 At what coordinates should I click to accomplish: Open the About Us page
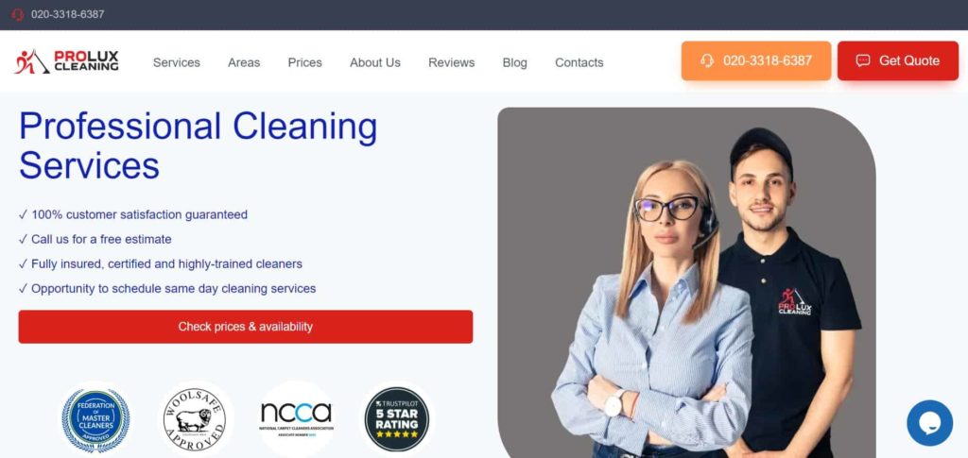click(x=374, y=62)
